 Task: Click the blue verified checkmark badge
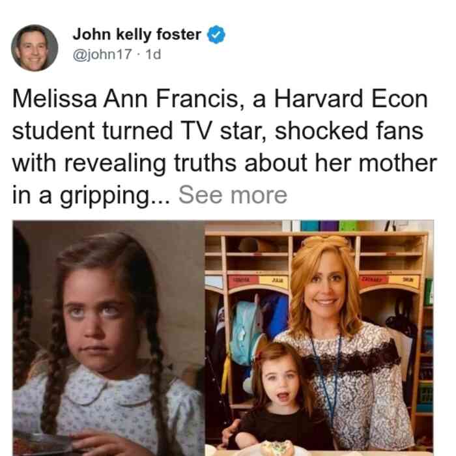[216, 35]
